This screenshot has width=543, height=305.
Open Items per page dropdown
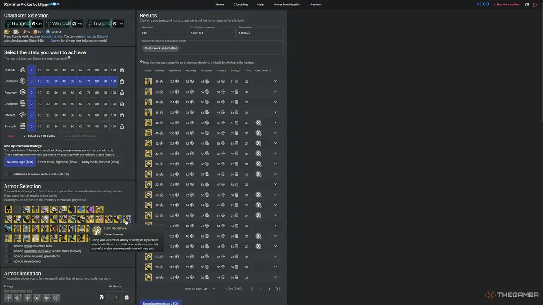(210, 289)
